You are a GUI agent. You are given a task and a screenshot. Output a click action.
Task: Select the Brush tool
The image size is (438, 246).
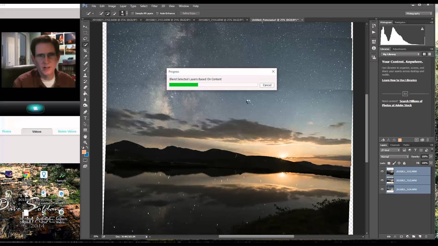85,69
